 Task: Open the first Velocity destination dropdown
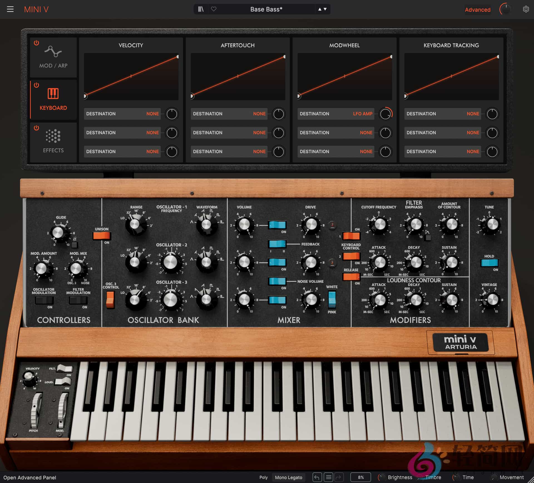pyautogui.click(x=122, y=114)
